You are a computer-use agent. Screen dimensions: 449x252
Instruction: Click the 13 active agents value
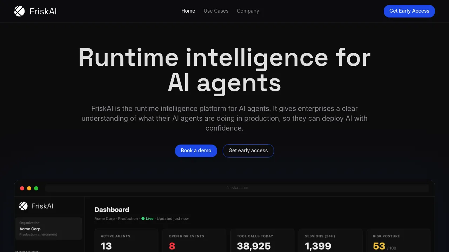(106, 246)
